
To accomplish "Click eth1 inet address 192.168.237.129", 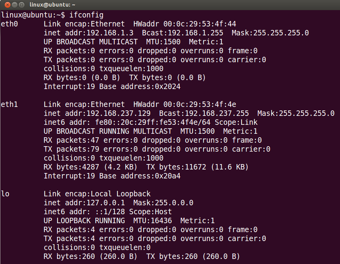I will (118, 114).
